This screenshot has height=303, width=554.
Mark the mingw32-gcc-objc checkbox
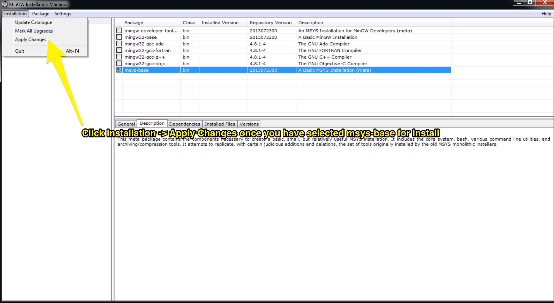point(119,63)
